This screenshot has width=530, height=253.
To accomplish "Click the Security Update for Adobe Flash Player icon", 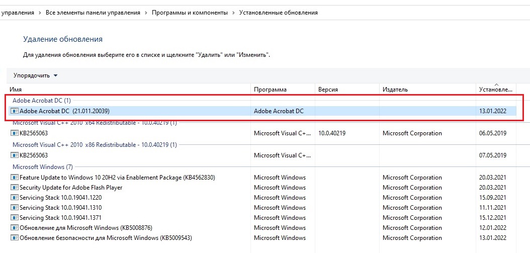I will click(14, 188).
